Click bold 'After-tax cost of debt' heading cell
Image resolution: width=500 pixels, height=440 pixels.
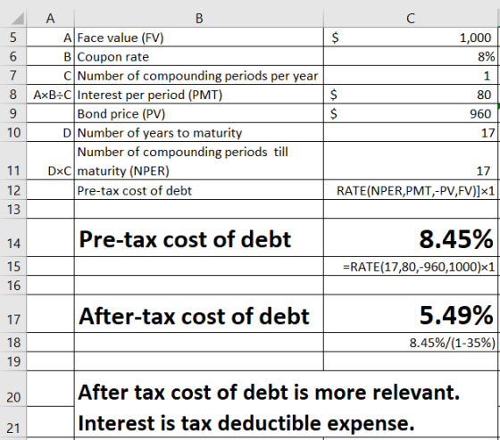click(x=199, y=314)
